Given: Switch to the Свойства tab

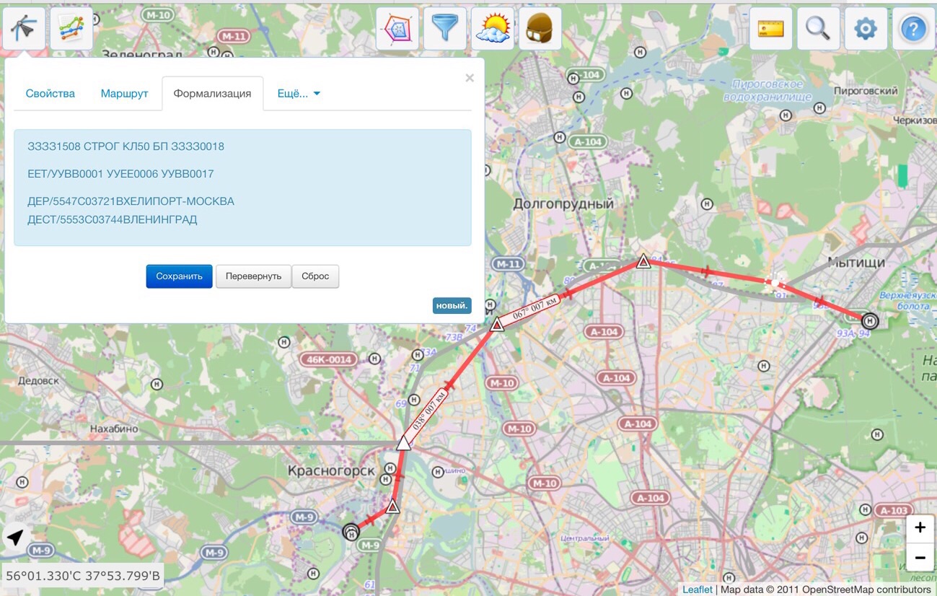Looking at the screenshot, I should pyautogui.click(x=50, y=94).
